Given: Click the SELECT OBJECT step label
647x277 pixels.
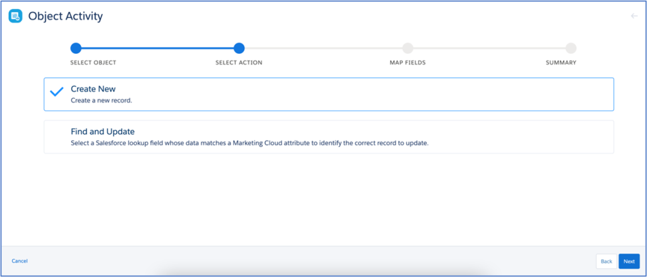Looking at the screenshot, I should (93, 63).
